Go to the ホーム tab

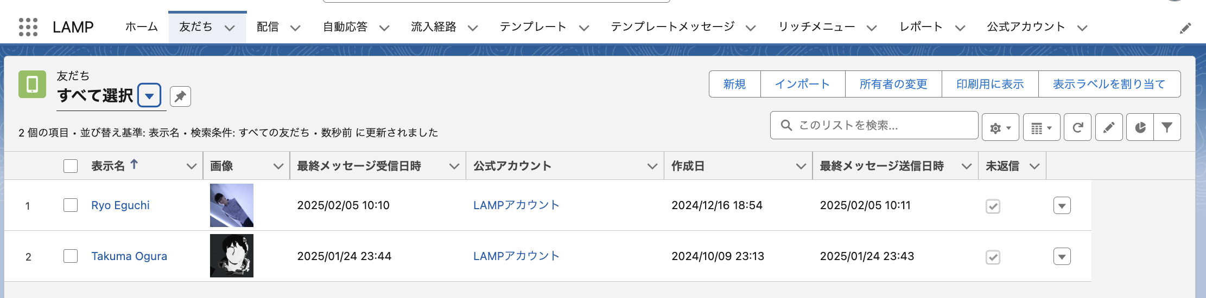pos(142,27)
